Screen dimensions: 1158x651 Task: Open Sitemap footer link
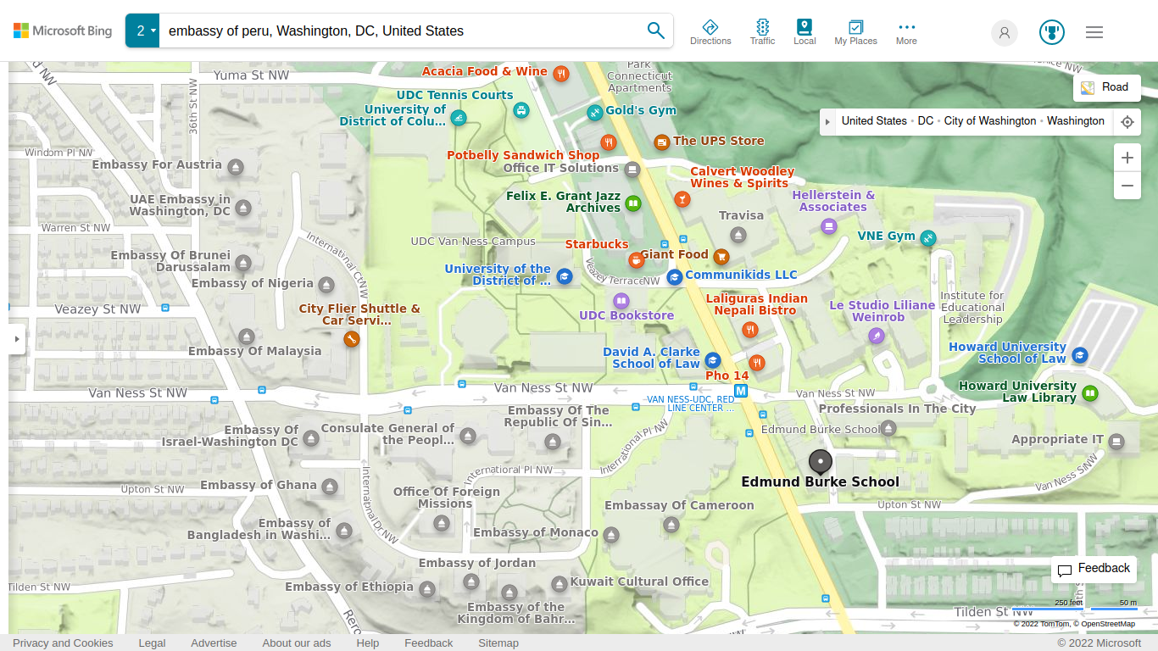498,643
